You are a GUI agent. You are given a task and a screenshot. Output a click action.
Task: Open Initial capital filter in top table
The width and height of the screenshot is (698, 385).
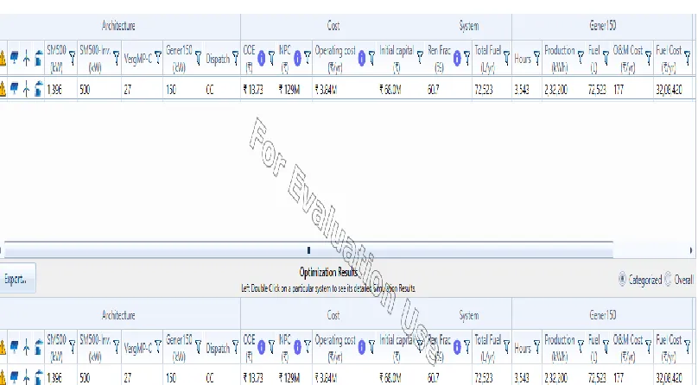(x=420, y=58)
